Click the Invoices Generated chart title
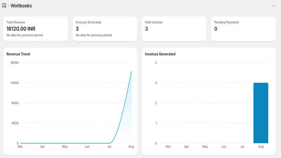This screenshot has width=281, height=158. click(160, 54)
